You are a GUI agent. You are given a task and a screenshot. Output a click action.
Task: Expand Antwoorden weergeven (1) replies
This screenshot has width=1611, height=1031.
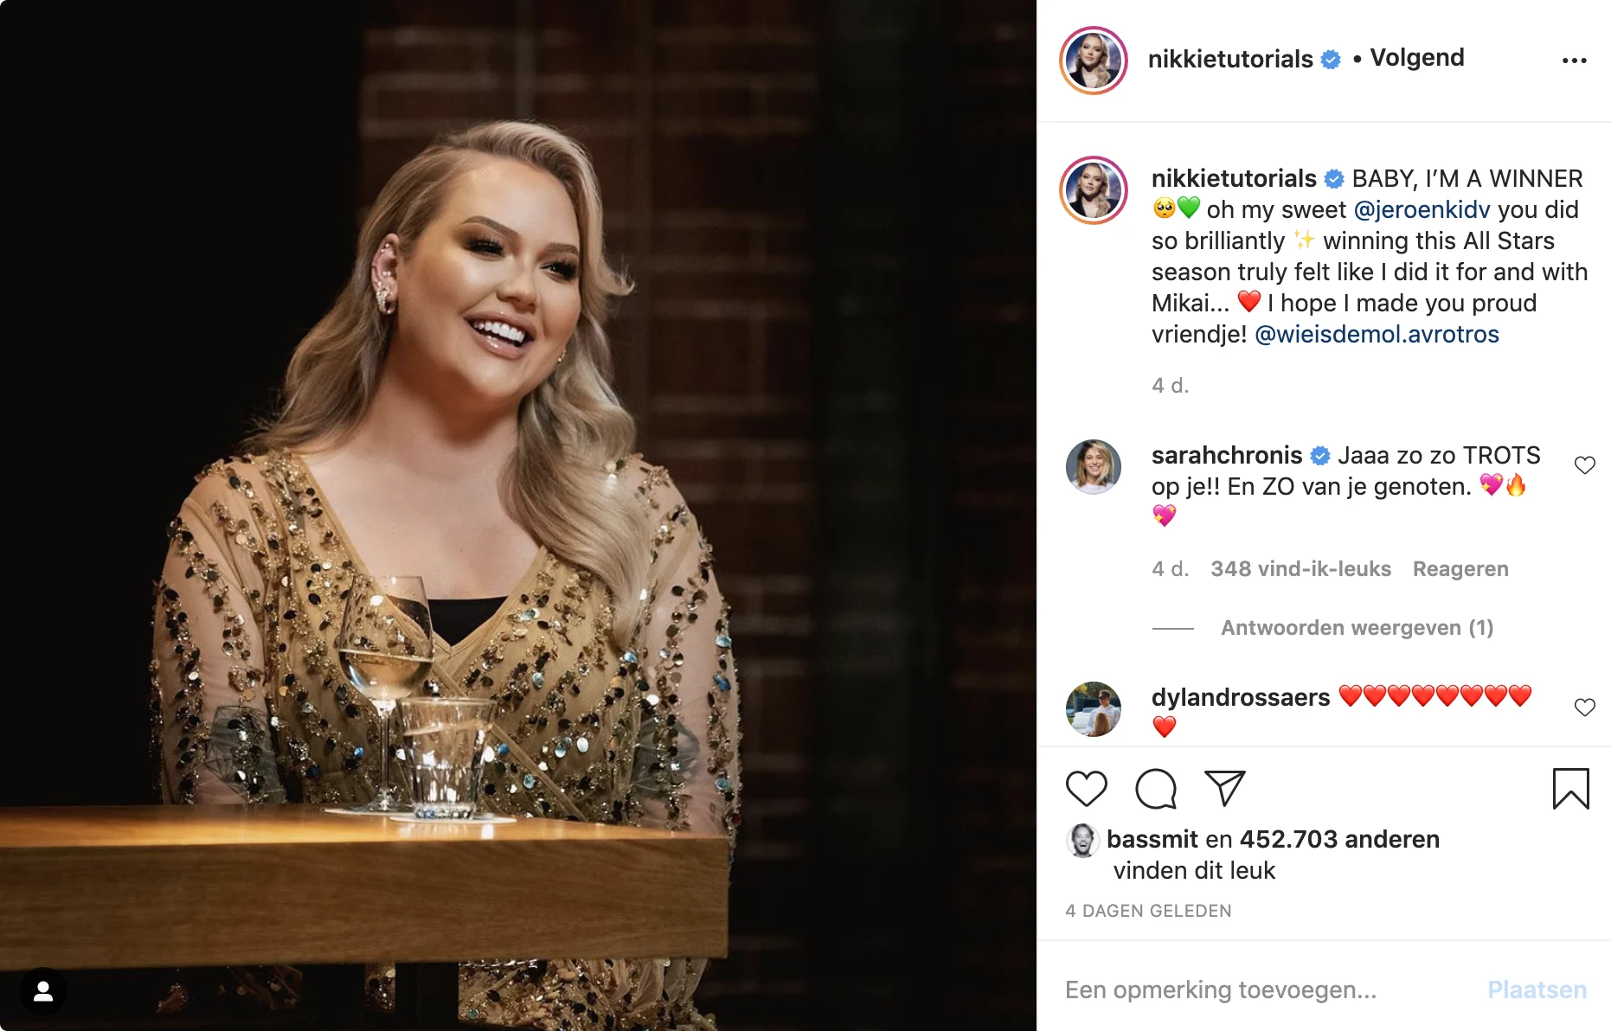pos(1357,628)
